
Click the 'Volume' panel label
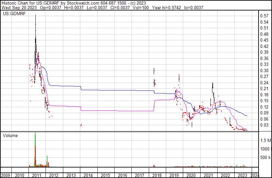click(10, 135)
